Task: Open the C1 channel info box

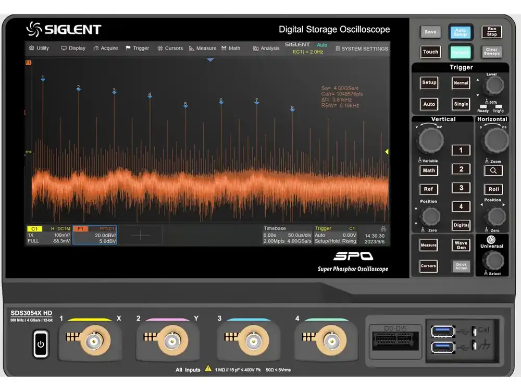Action: click(49, 235)
